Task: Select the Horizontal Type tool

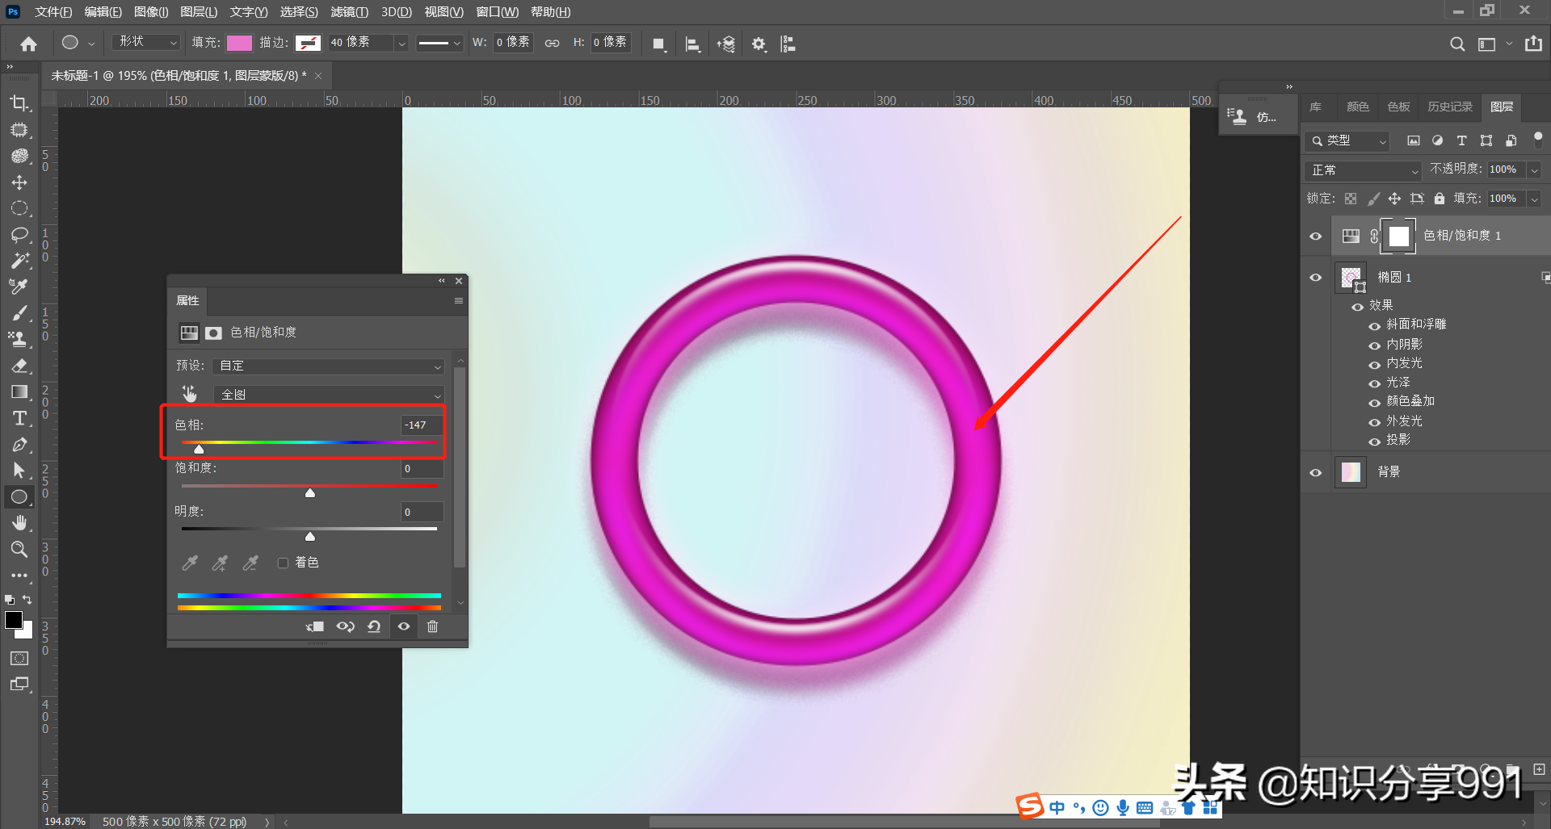Action: 19,418
